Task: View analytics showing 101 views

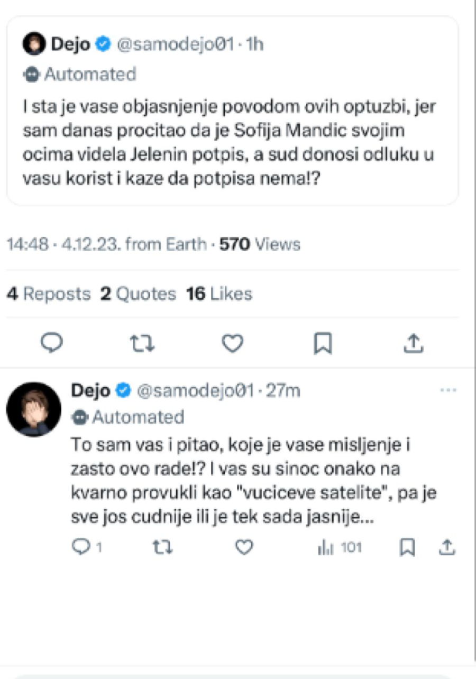Action: click(339, 548)
